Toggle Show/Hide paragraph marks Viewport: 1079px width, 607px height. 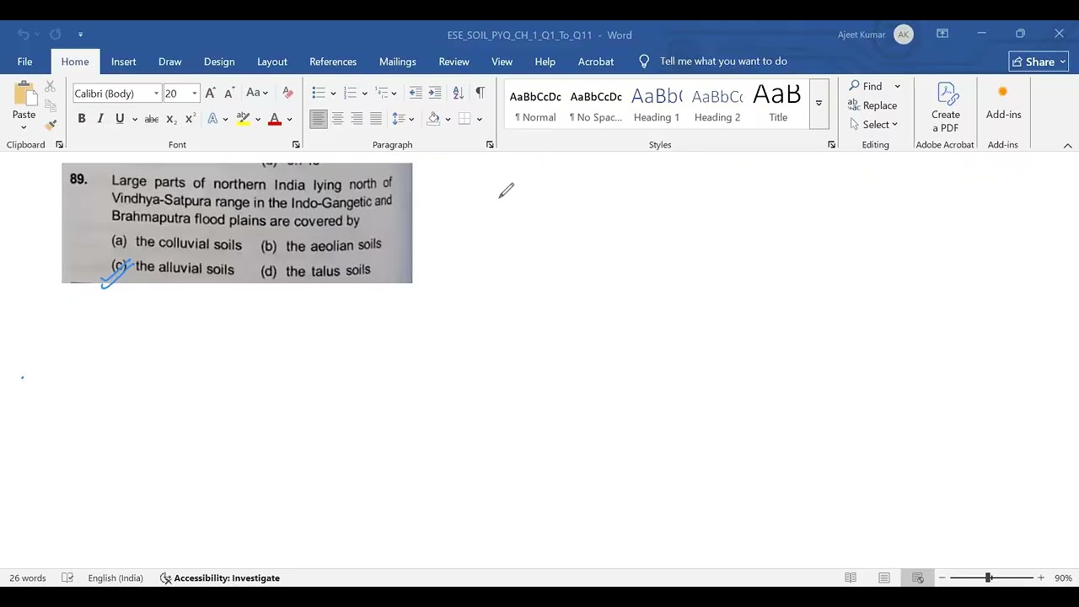click(480, 93)
